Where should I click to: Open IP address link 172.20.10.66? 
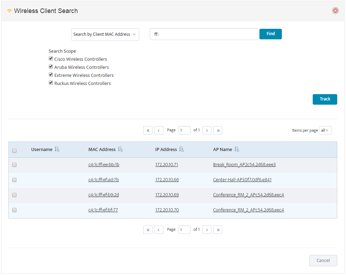[167, 180]
